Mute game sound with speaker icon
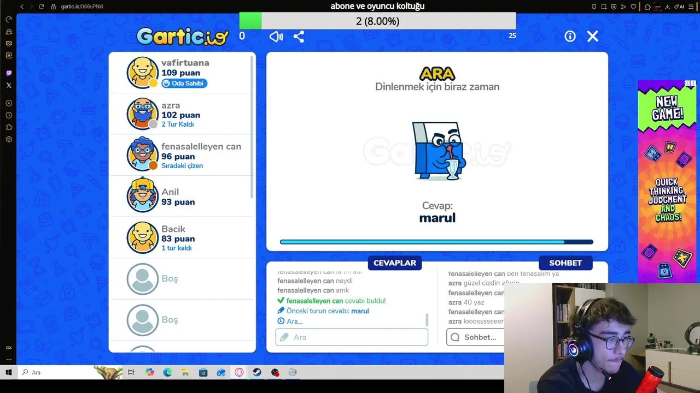Screen dimensions: 700x393 [276, 37]
